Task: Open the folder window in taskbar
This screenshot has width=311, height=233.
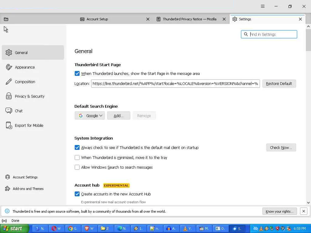Action: tap(105, 228)
